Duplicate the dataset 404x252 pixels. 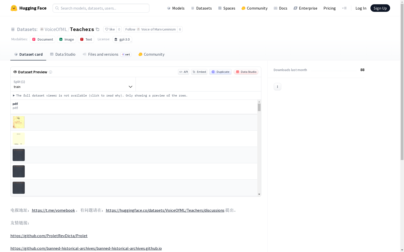point(220,72)
